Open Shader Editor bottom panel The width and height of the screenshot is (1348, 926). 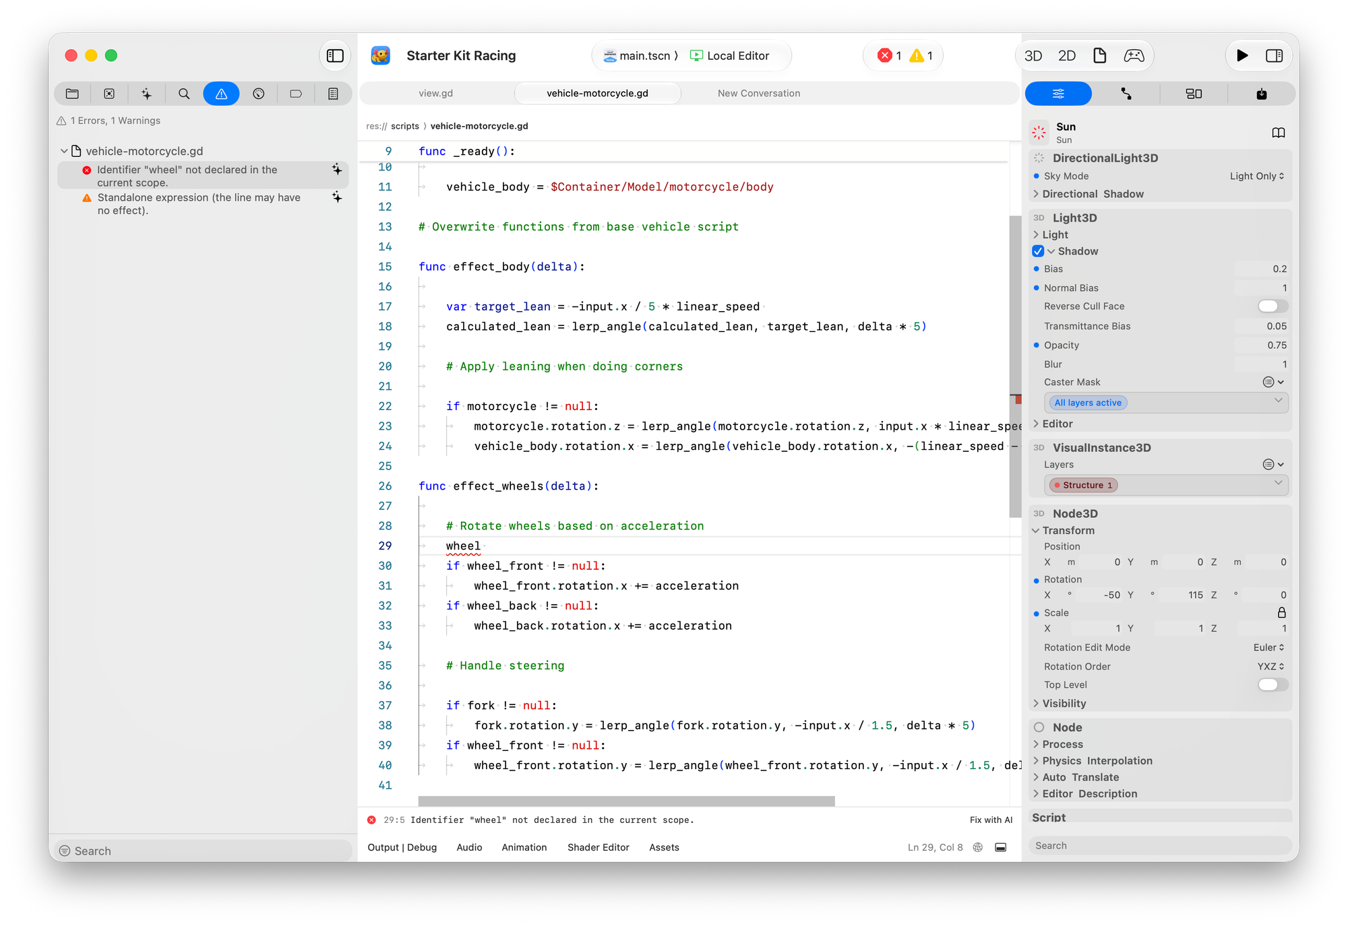tap(599, 847)
